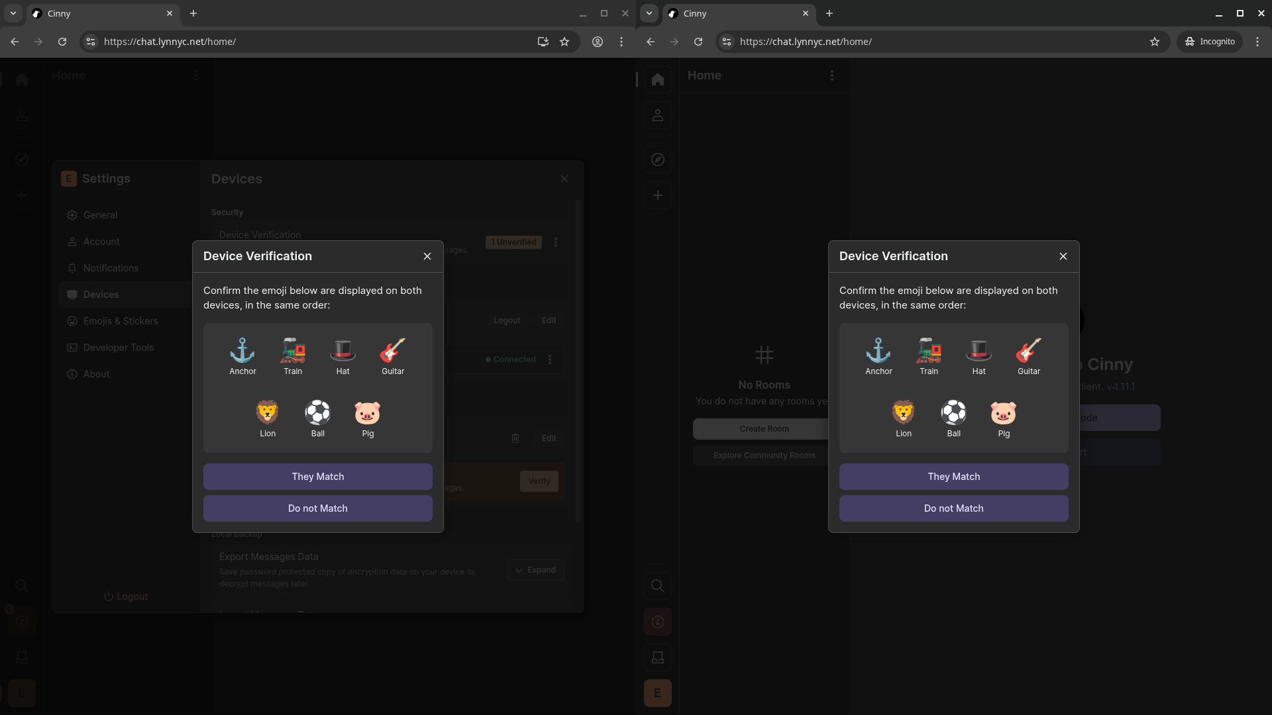Click the Ball emoji in left dialog
This screenshot has height=715, width=1272.
point(318,412)
